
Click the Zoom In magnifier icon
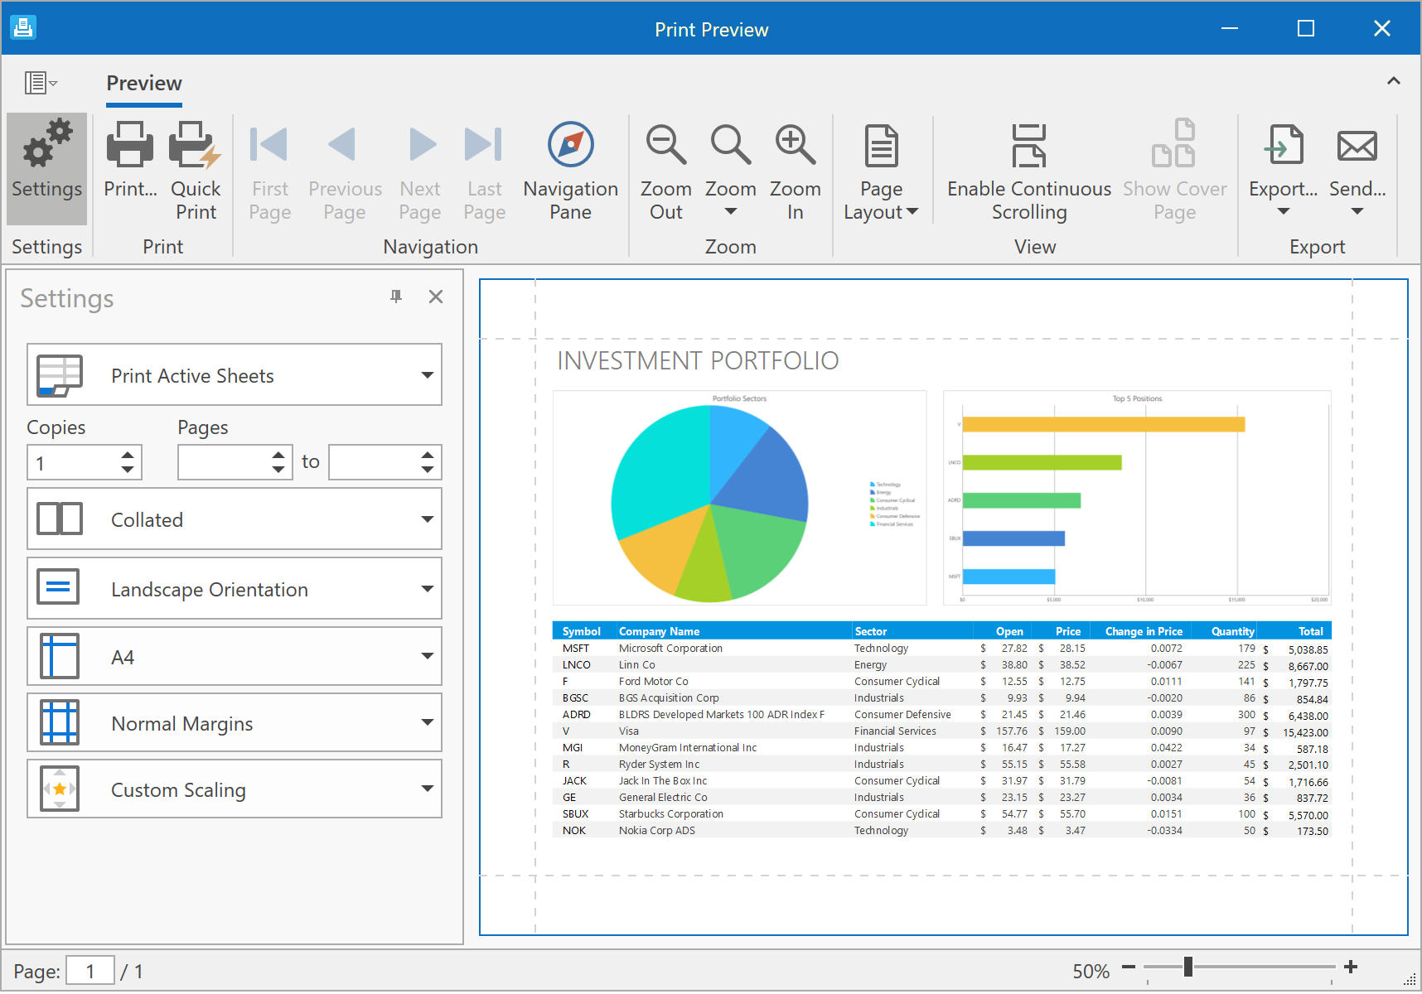click(795, 146)
